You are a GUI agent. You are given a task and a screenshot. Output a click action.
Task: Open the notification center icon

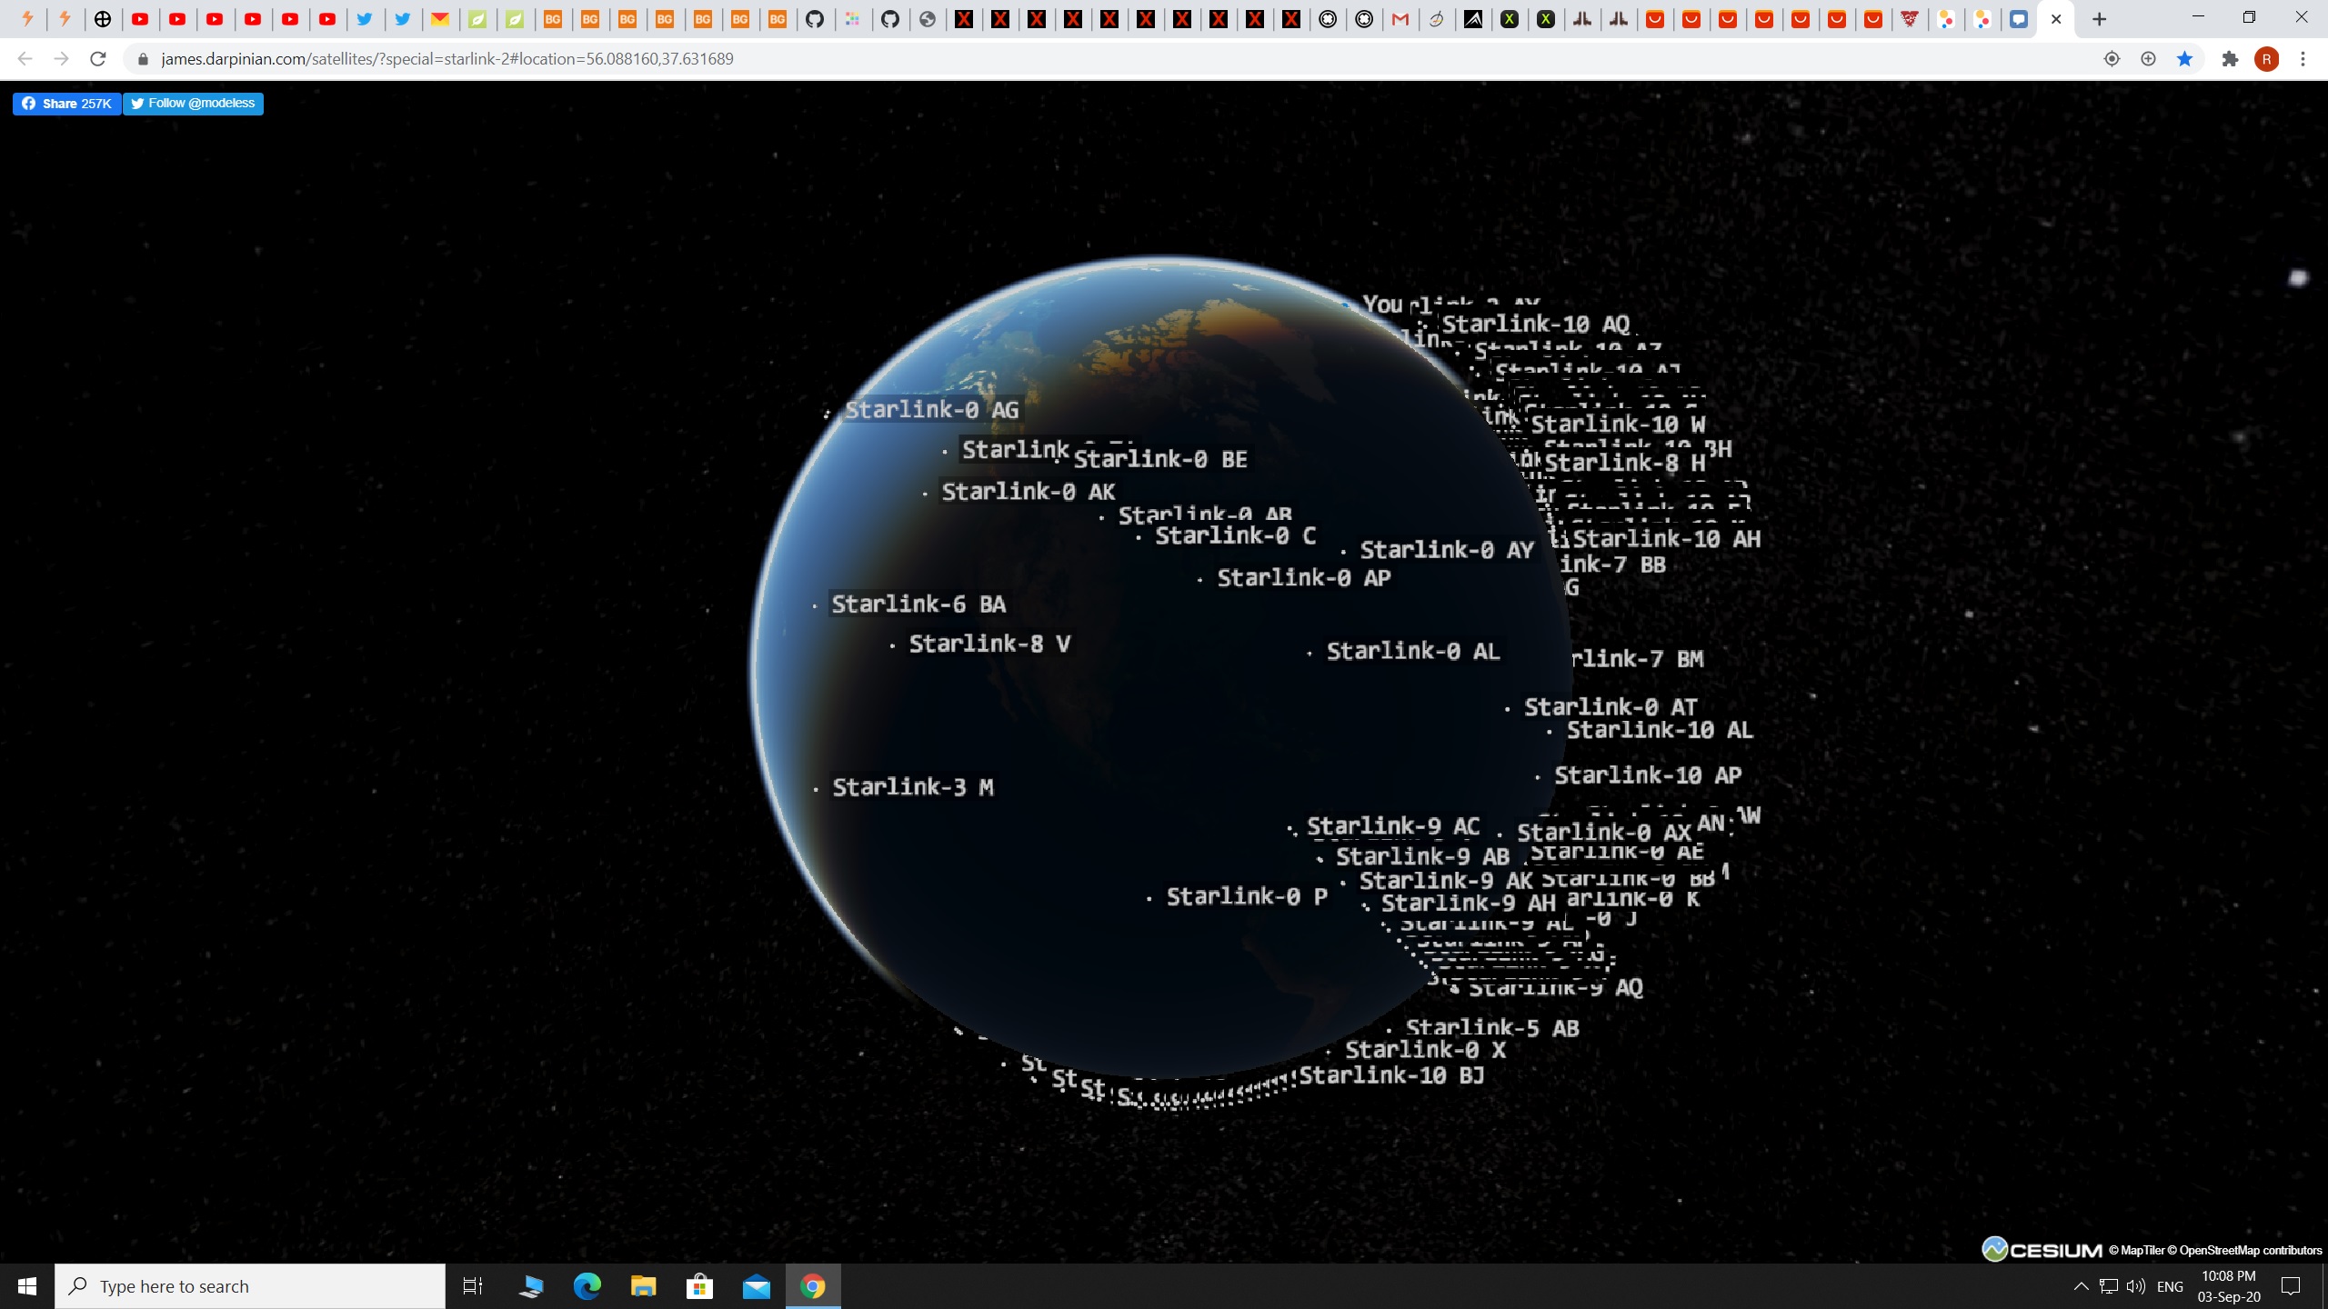click(x=2291, y=1286)
